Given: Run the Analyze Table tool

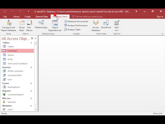Looking at the screenshot, I should pos(72,30).
